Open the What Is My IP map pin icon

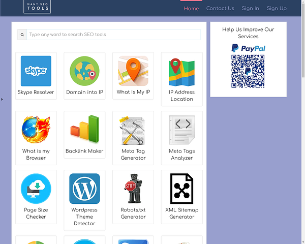133,71
